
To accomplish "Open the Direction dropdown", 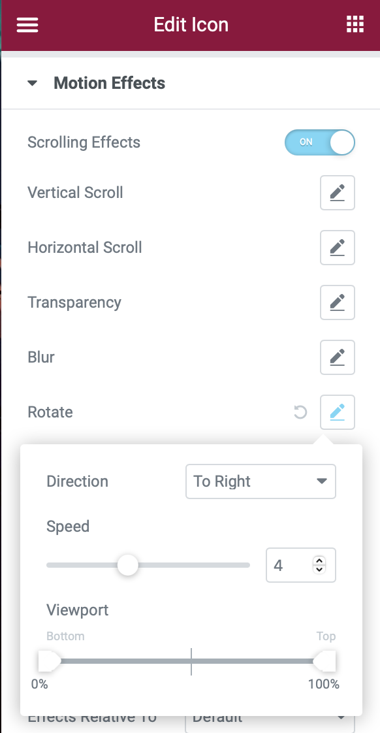I will coord(261,481).
